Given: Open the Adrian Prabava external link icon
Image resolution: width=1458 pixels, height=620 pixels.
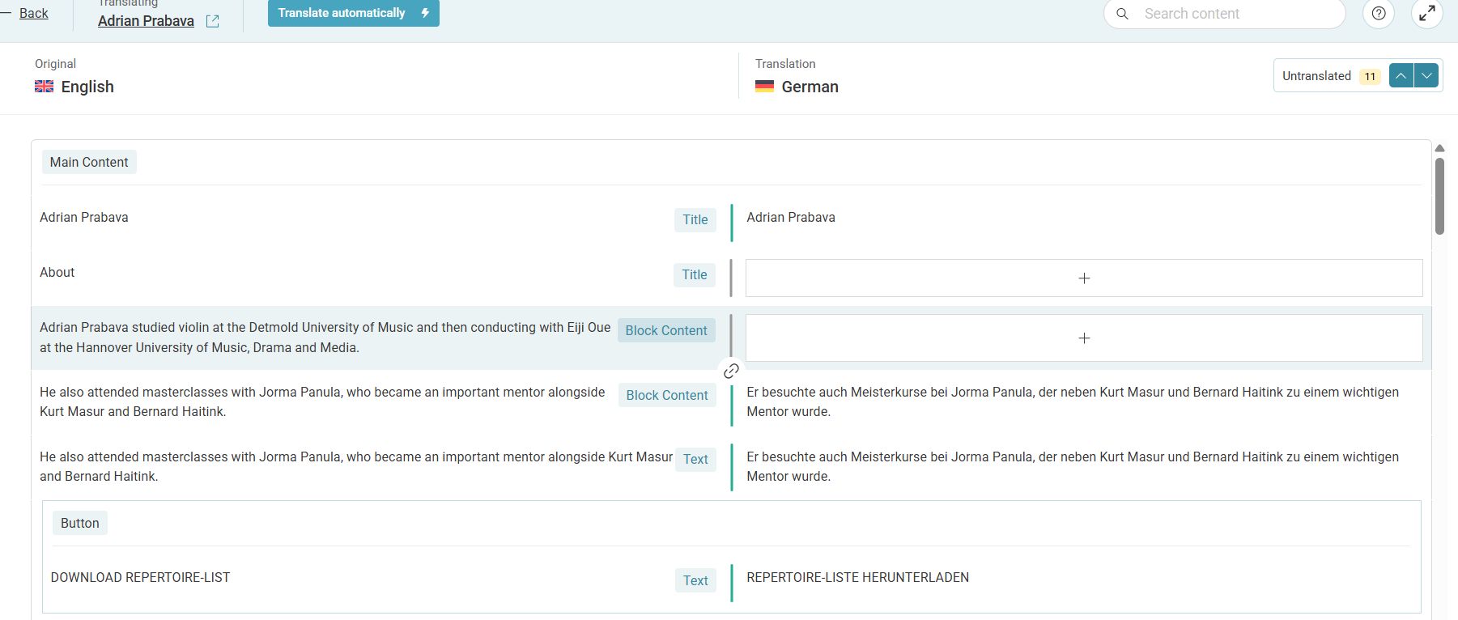Looking at the screenshot, I should (213, 22).
